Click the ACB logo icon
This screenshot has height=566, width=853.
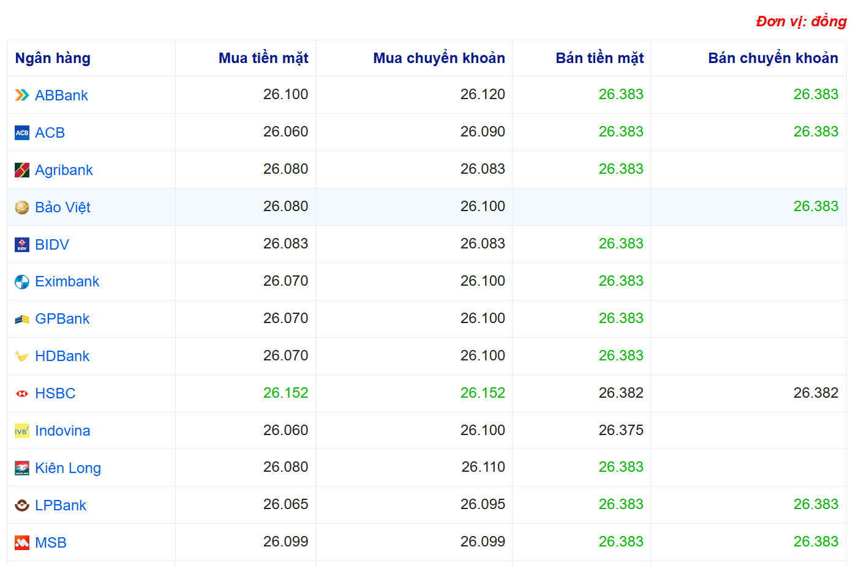22,133
